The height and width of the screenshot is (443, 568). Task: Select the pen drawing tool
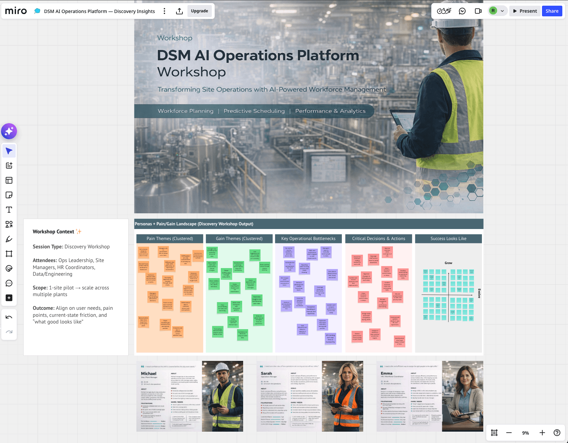[x=9, y=239]
